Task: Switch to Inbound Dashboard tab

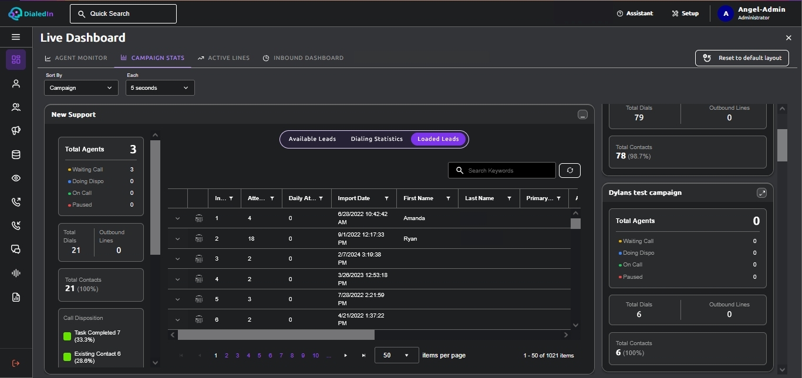Action: coord(303,58)
